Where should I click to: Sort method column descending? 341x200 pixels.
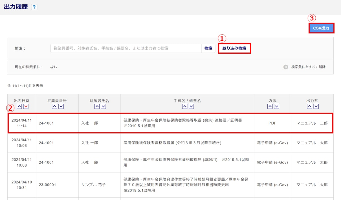276,106
